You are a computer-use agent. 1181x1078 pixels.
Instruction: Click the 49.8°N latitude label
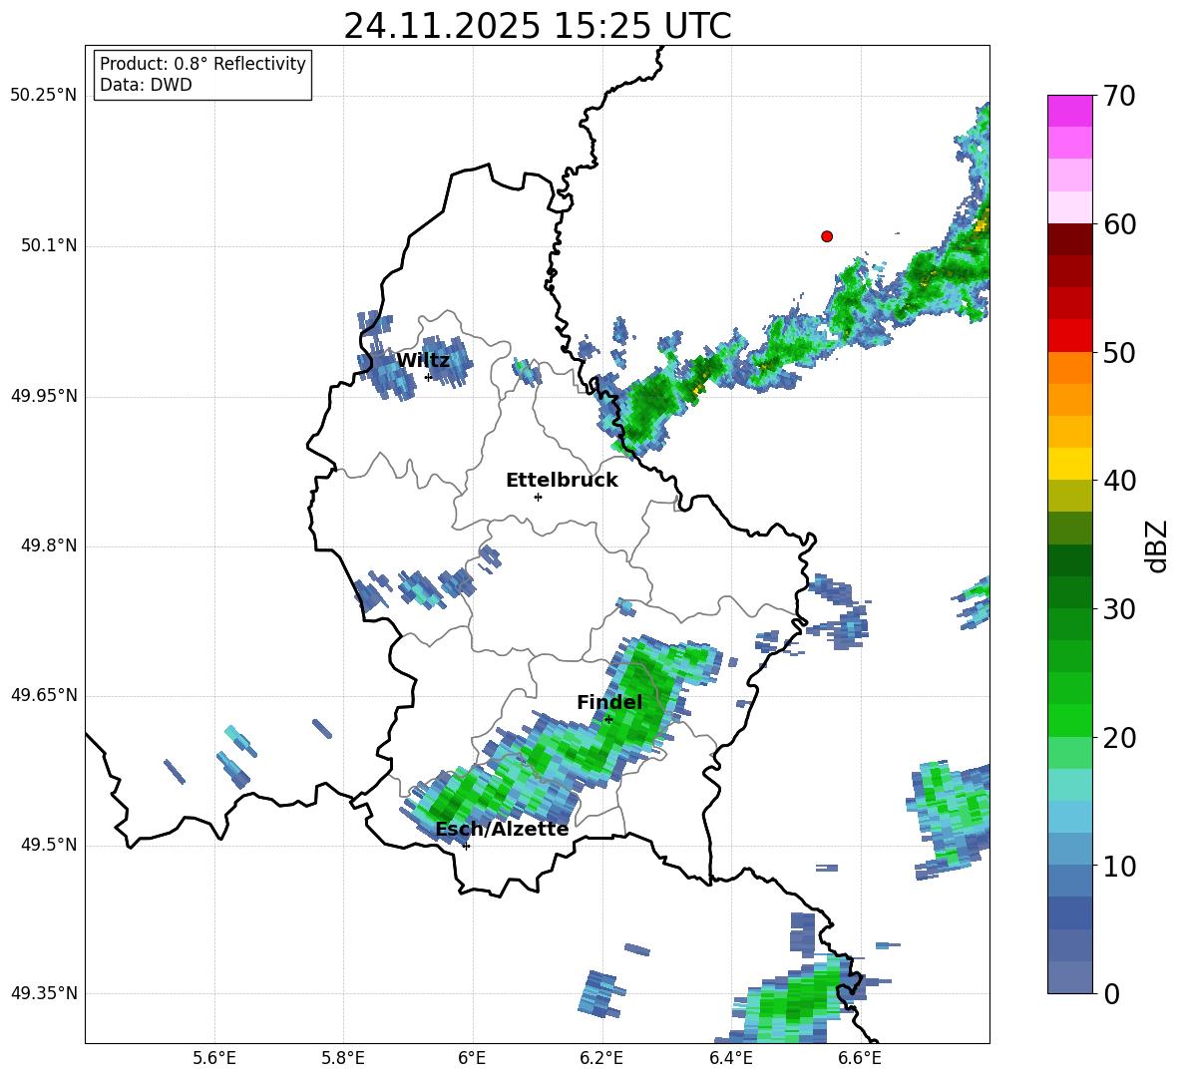[x=50, y=545]
